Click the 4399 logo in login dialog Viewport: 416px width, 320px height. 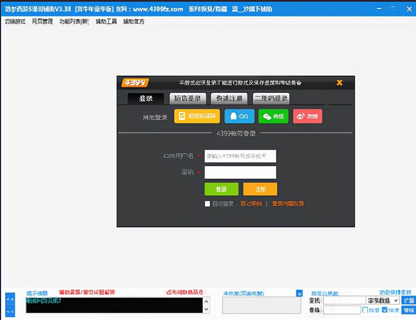[x=135, y=83]
